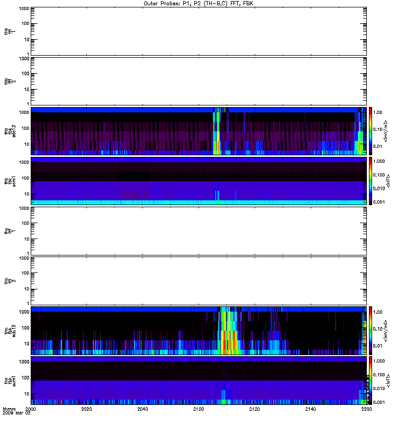Click the 10 tick label of thb fbk edc12 panel
The height and width of the screenshot is (424, 397).
point(27,144)
